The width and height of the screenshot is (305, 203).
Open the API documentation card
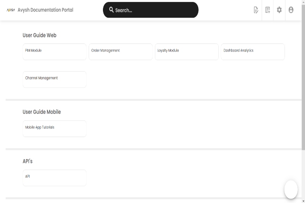click(54, 178)
